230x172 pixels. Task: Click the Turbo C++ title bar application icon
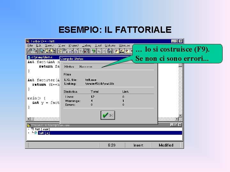point(28,41)
